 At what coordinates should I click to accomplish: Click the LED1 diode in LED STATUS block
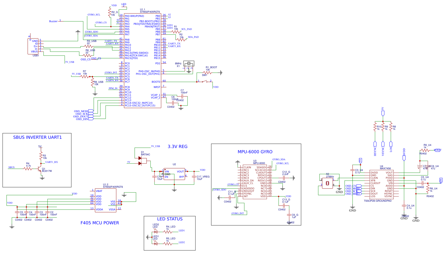click(x=155, y=244)
